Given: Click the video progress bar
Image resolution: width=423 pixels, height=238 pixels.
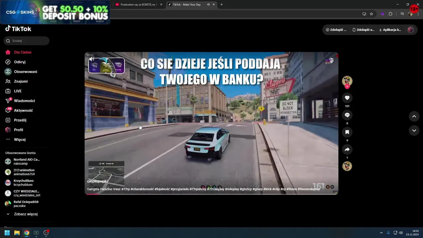Looking at the screenshot, I should [211, 194].
